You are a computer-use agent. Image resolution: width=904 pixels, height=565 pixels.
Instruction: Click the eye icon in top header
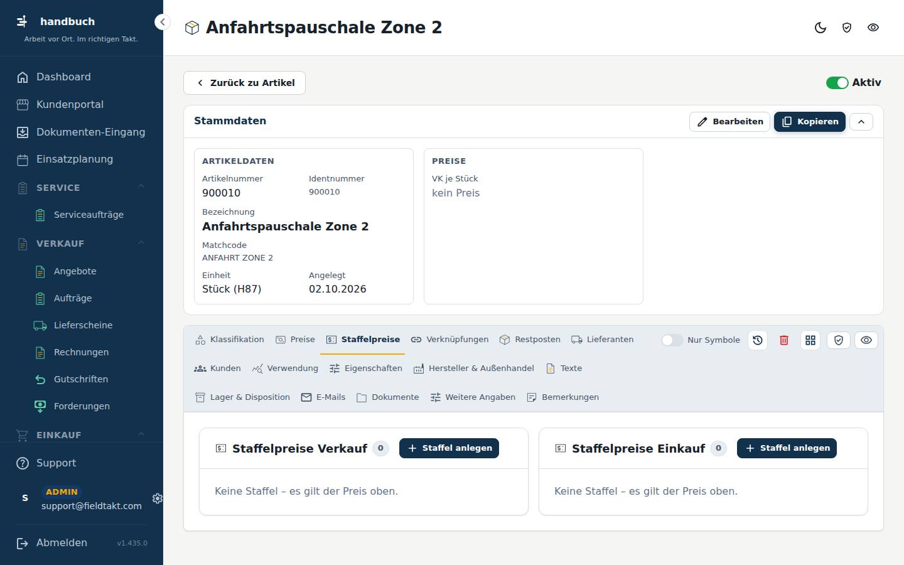pos(873,28)
